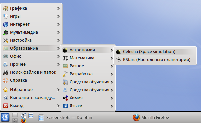Expand the Графика submenu arrow

coord(58,8)
